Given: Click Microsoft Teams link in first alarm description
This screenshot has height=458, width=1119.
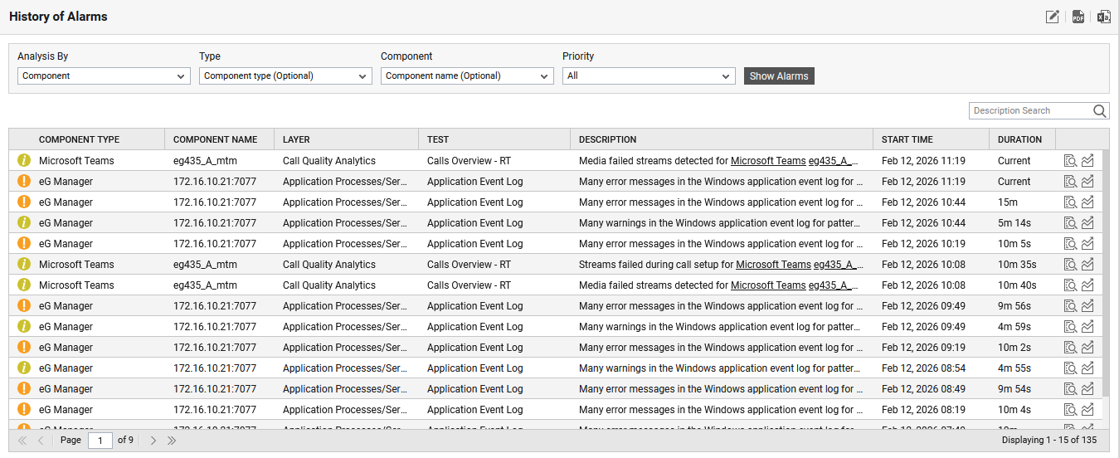Looking at the screenshot, I should pyautogui.click(x=768, y=161).
